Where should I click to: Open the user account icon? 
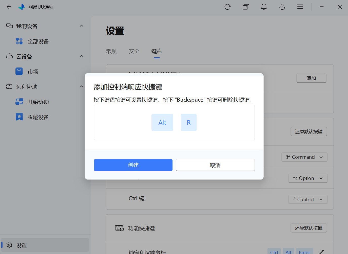coord(282,7)
